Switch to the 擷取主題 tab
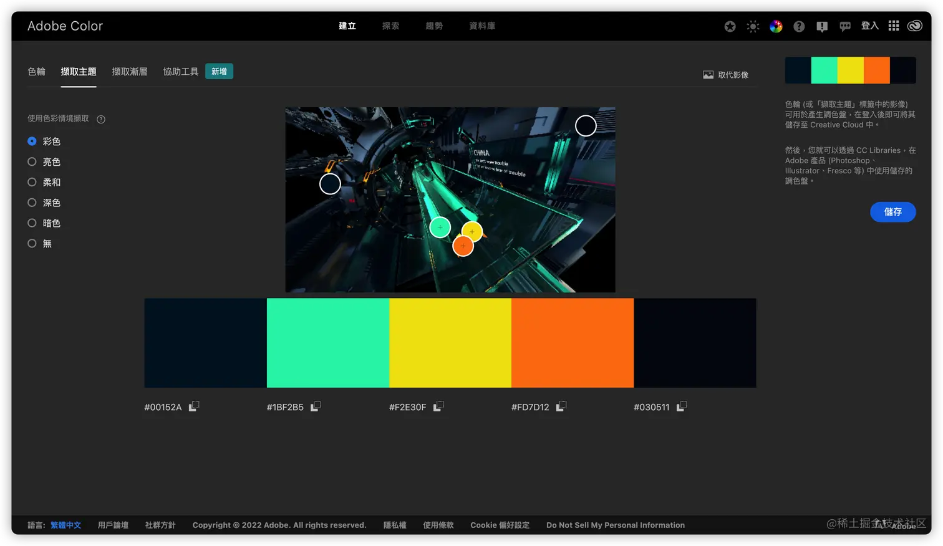The width and height of the screenshot is (943, 546). [79, 72]
